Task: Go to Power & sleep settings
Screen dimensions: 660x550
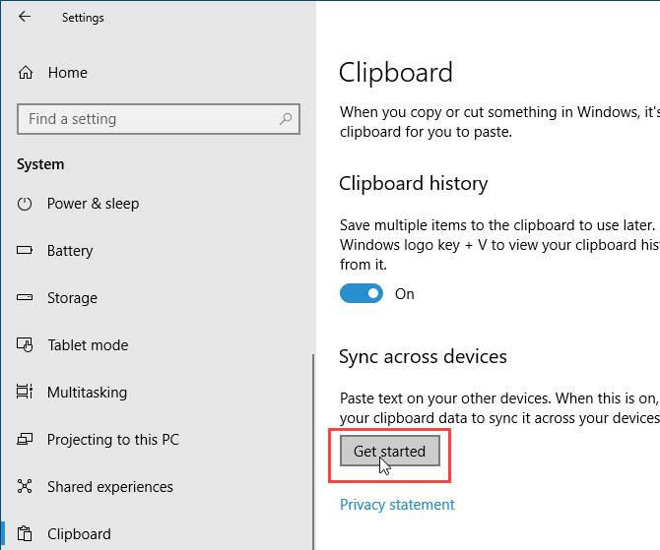Action: point(93,204)
